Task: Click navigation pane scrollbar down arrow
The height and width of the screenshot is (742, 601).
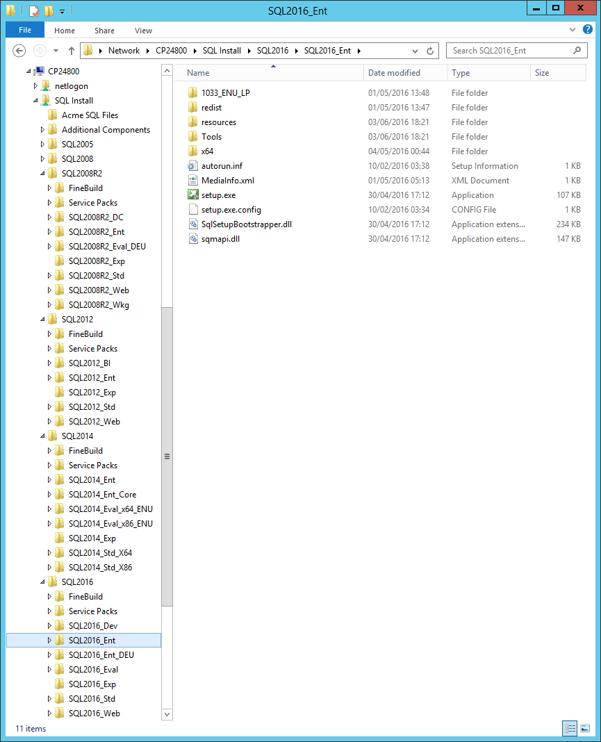Action: pyautogui.click(x=167, y=714)
